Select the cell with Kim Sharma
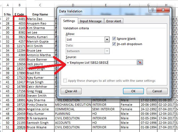The width and height of the screenshot is (178, 132). tap(40, 28)
